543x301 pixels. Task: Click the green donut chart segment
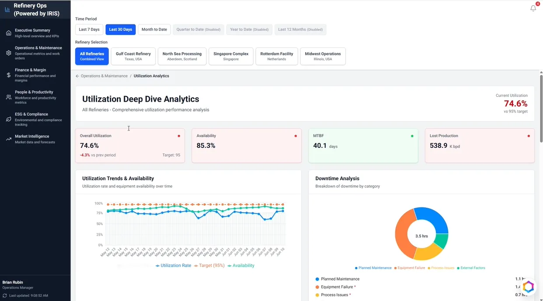[442, 241]
